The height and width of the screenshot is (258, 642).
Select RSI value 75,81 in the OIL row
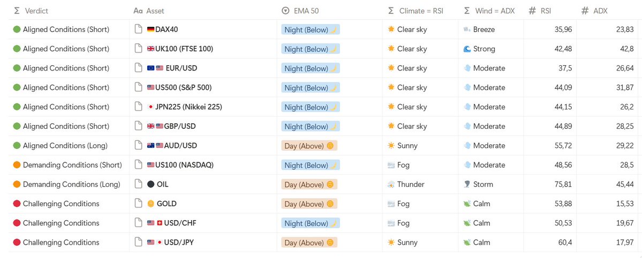point(563,184)
